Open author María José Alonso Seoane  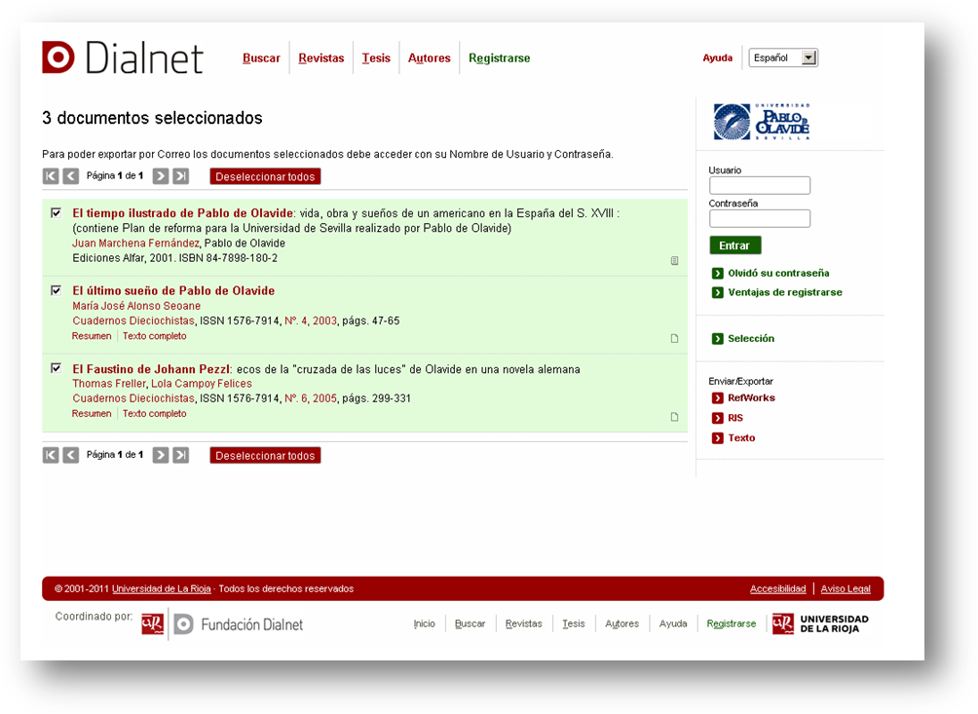point(136,306)
